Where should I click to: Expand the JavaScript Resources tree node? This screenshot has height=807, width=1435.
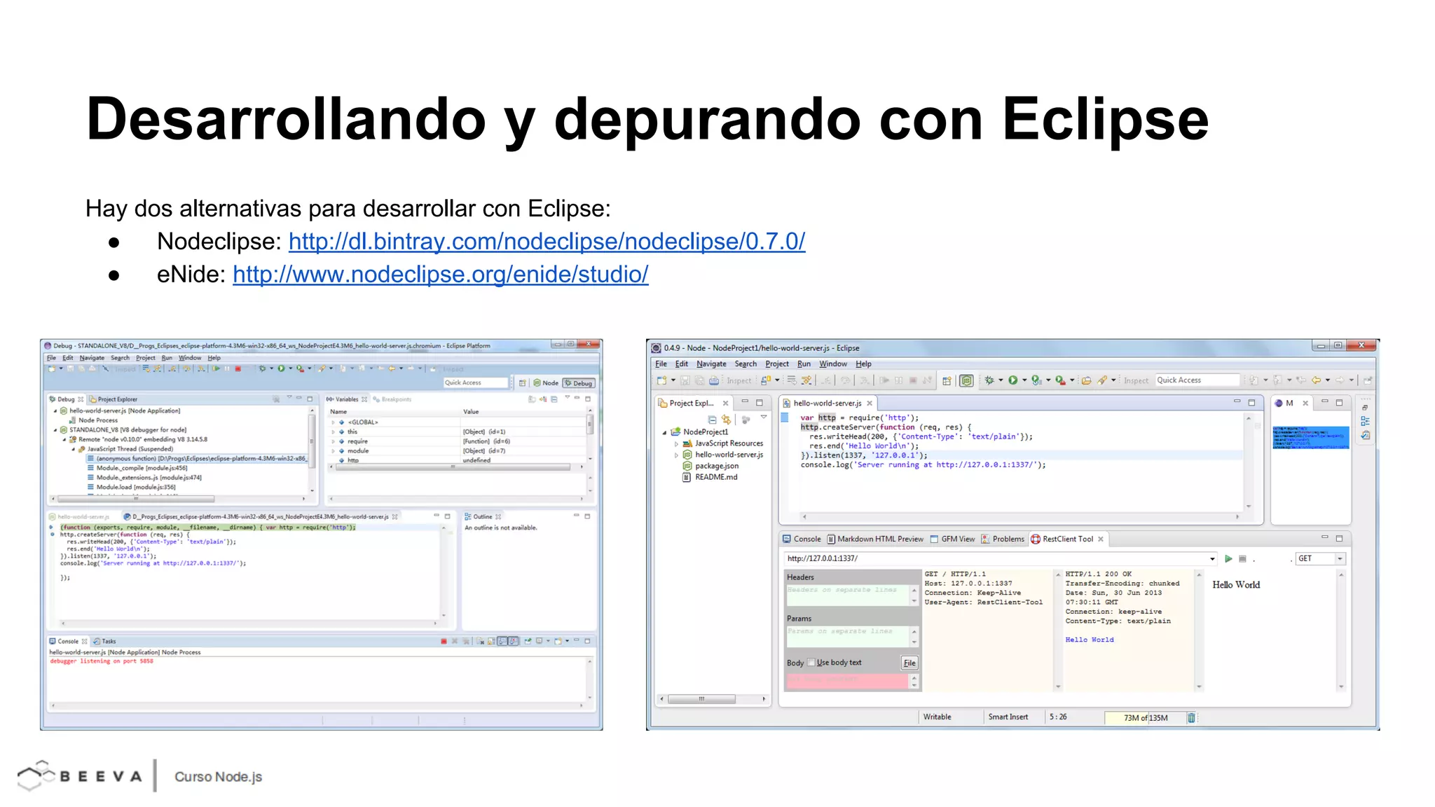(676, 443)
